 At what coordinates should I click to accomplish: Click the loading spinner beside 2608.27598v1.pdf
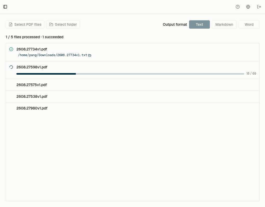coord(11,67)
